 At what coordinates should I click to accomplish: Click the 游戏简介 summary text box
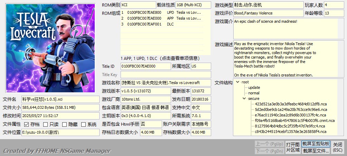point(289,29)
